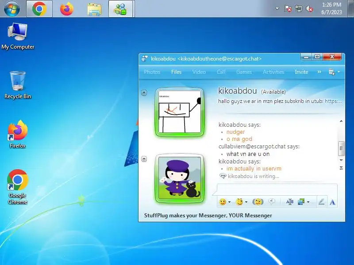Jump to the bottom of the chat history
Screen dimensions: 354x265
click(x=341, y=168)
